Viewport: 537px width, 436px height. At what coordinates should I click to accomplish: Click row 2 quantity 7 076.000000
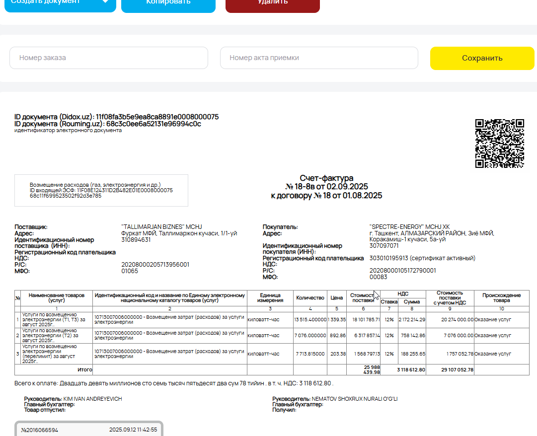(x=310, y=336)
